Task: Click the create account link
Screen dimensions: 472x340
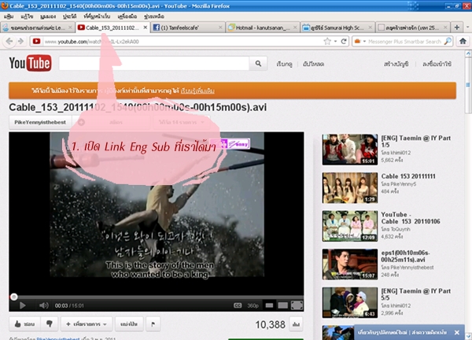Action: 396,64
